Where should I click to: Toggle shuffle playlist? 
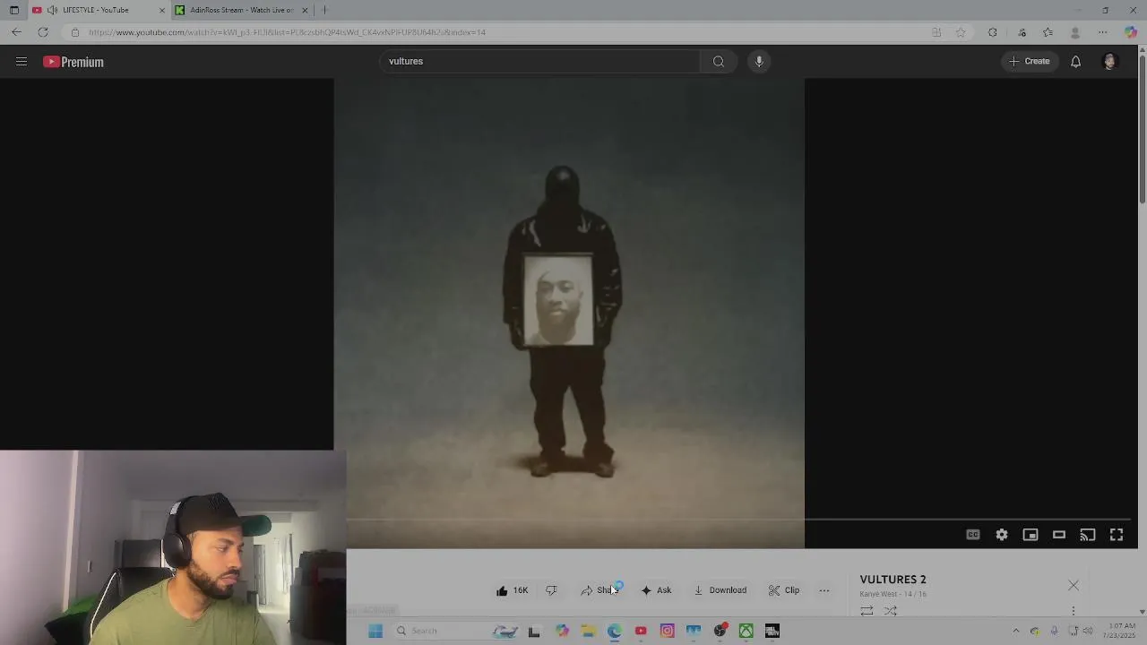[890, 611]
